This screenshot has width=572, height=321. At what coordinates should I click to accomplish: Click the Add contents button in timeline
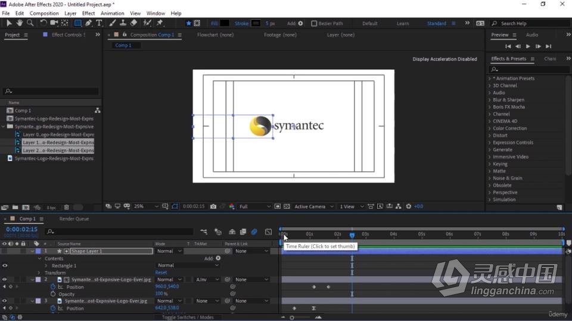pyautogui.click(x=218, y=259)
